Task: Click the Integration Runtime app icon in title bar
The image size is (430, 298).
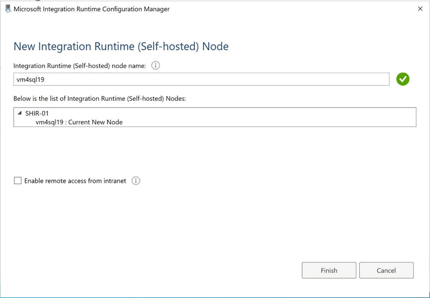Action: 8,9
